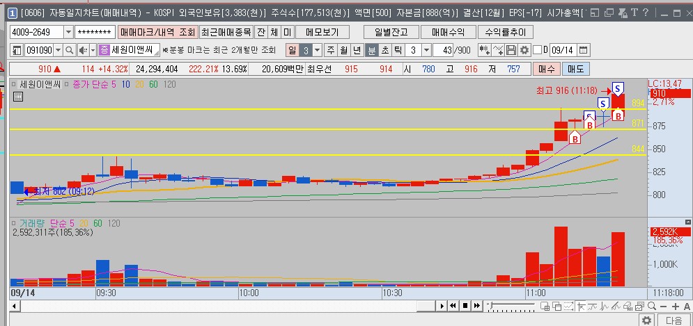Tick the checkbox labeled D

(537, 50)
